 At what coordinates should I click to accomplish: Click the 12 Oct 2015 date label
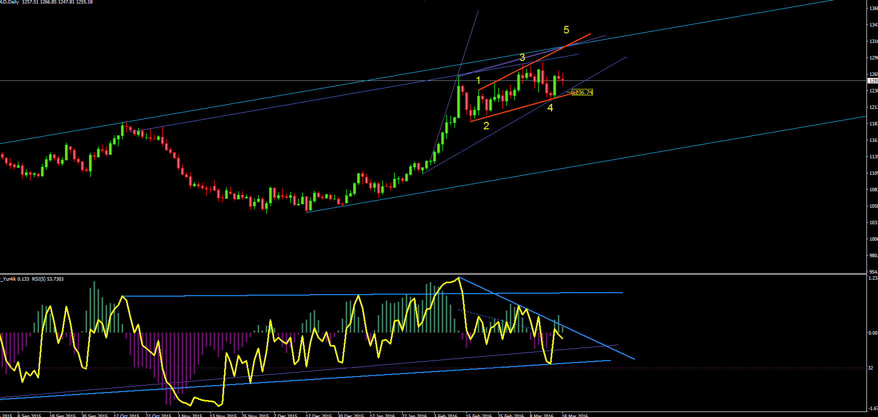pyautogui.click(x=127, y=415)
